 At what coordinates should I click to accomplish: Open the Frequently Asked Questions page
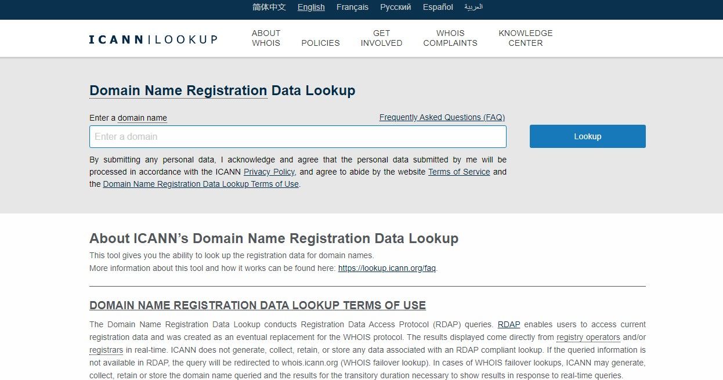tap(442, 117)
